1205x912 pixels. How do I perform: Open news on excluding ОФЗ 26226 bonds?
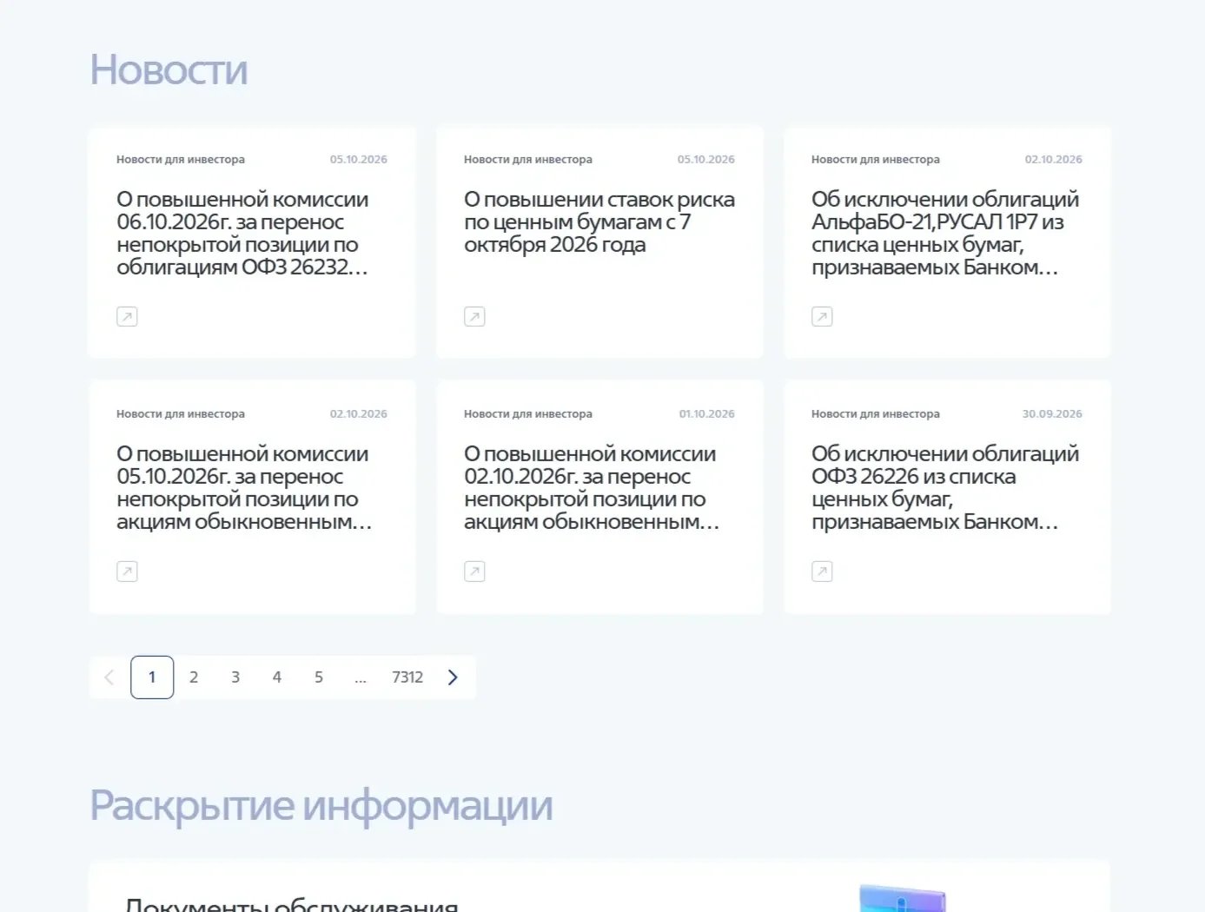(x=945, y=488)
